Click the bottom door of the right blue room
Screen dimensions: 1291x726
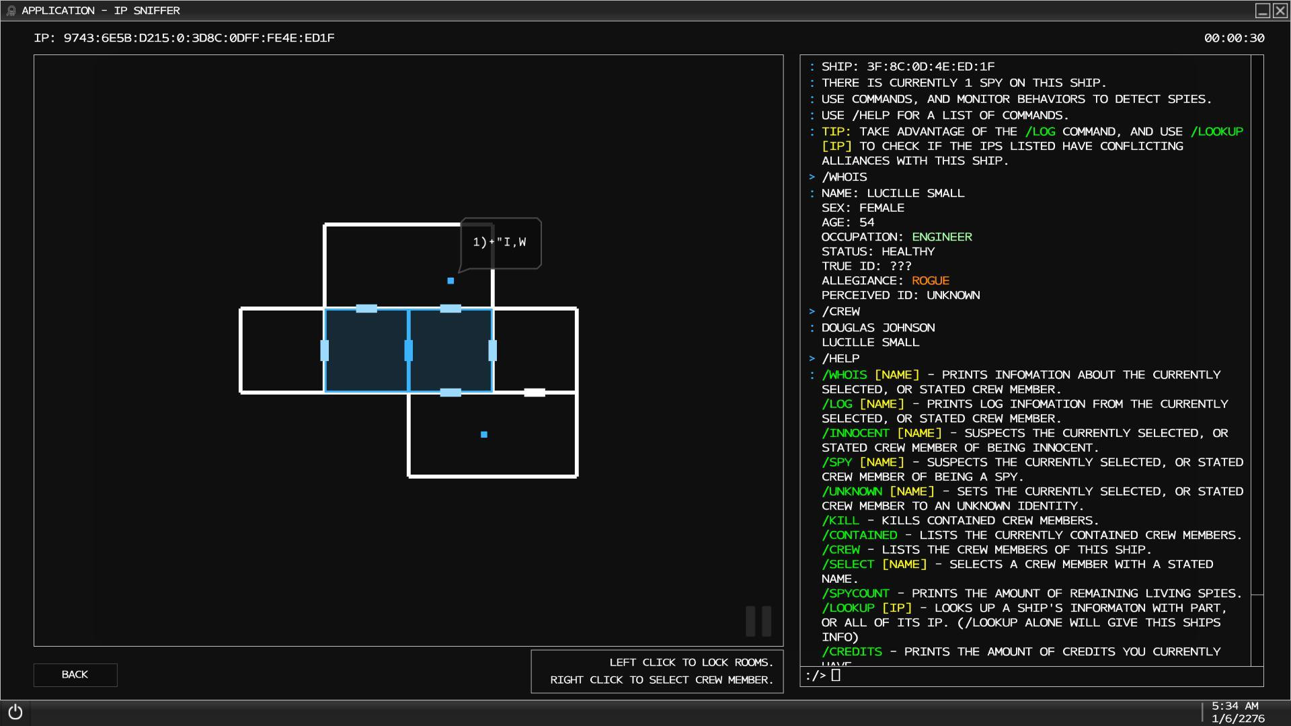(451, 393)
